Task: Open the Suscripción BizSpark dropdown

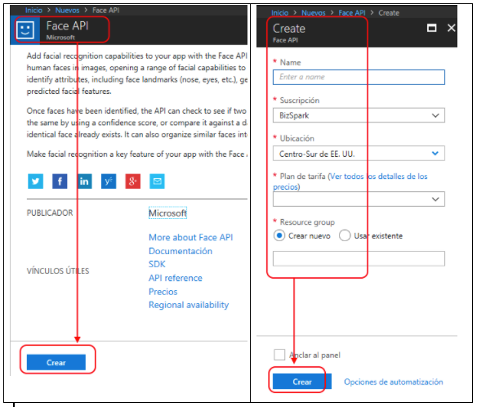Action: pyautogui.click(x=359, y=115)
